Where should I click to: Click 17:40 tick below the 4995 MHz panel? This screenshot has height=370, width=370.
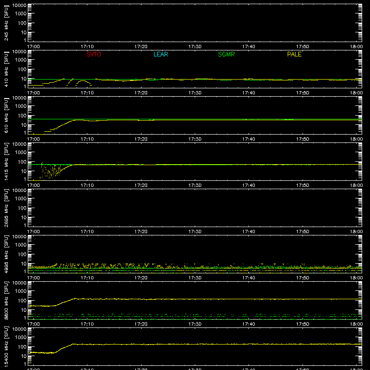249,278
